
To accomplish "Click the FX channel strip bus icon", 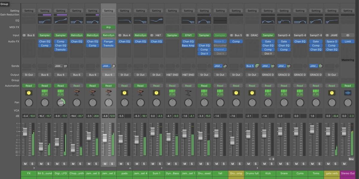I will (x=29, y=93).
